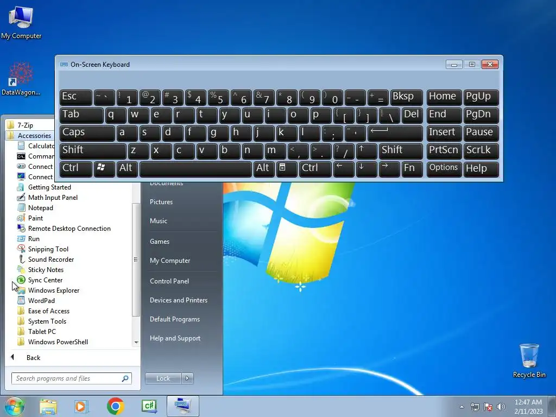Click the Action Center flag icon
The height and width of the screenshot is (417, 556).
coord(488,407)
